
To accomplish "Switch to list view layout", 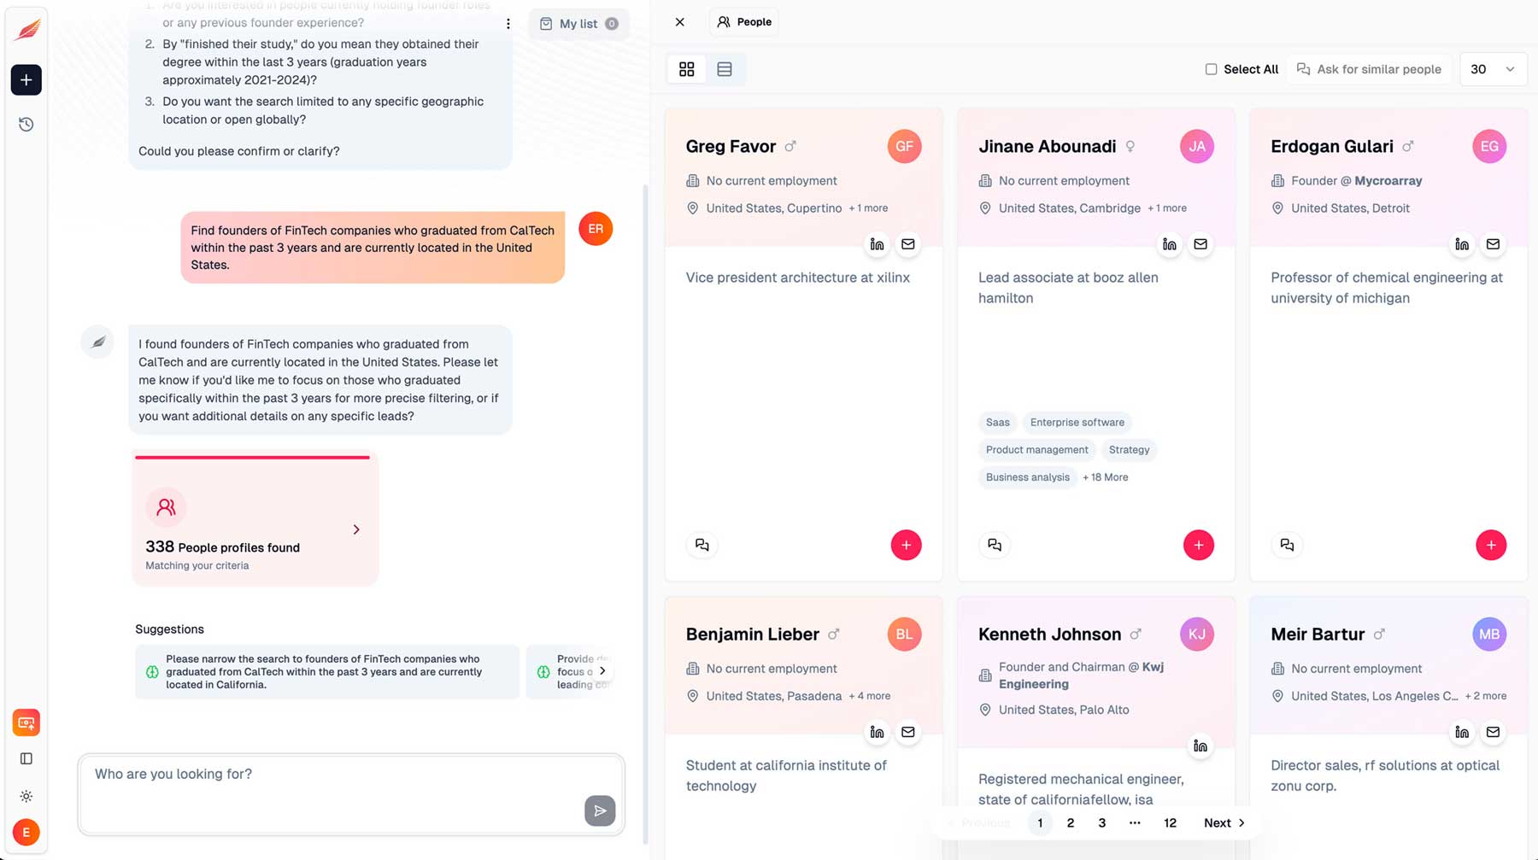I will click(725, 69).
